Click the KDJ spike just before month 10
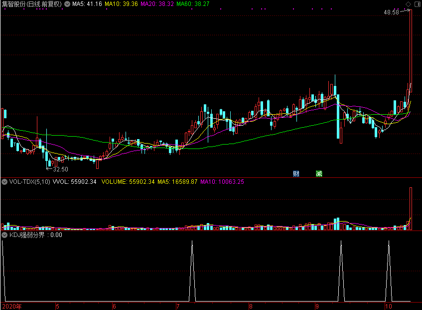422x310 pixels. click(389, 271)
